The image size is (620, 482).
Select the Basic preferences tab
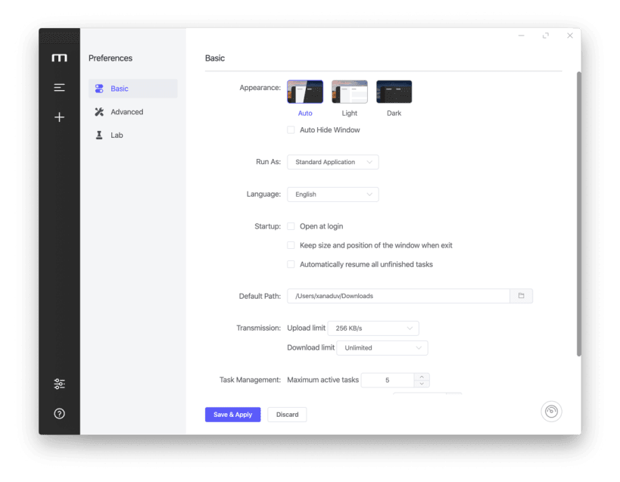[133, 89]
